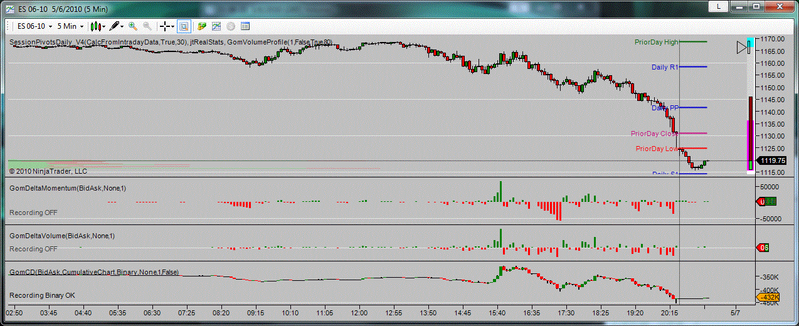The height and width of the screenshot is (326, 799).
Task: Click the grayed zoom out magnifier icon
Action: pos(147,26)
